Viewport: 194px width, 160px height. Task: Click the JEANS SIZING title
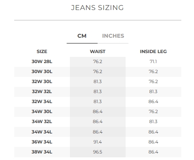(98, 8)
